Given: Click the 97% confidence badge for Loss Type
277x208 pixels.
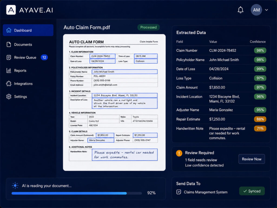Looking at the screenshot, I should tap(260, 78).
